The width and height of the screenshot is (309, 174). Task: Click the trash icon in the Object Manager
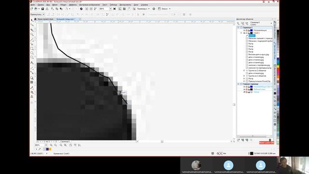click(x=270, y=140)
